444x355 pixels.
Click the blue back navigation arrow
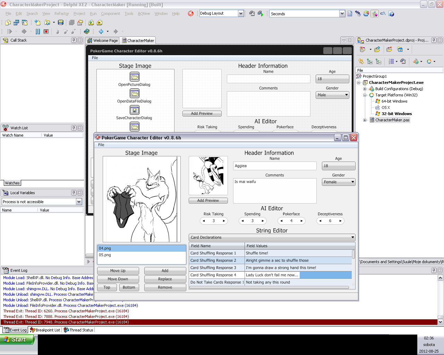point(101,32)
